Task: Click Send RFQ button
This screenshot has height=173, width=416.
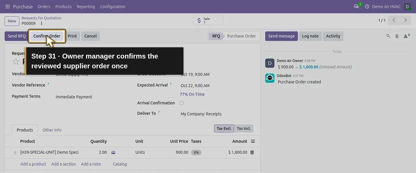Action: (x=17, y=36)
